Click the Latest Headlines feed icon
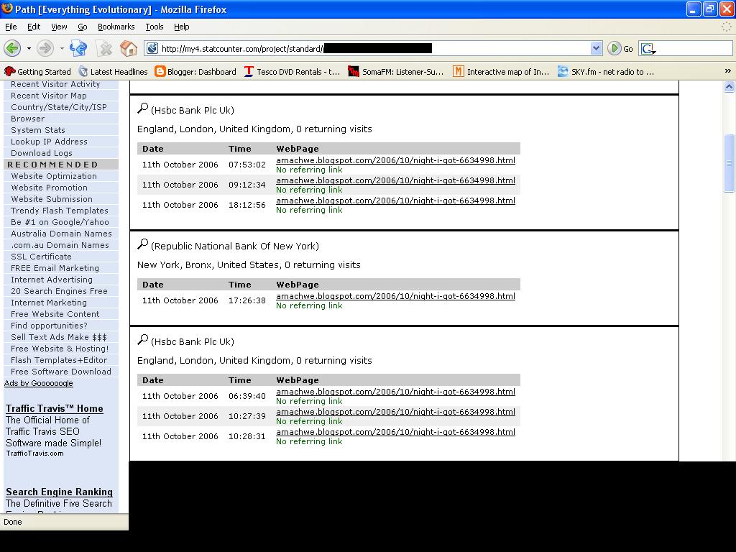 point(83,71)
